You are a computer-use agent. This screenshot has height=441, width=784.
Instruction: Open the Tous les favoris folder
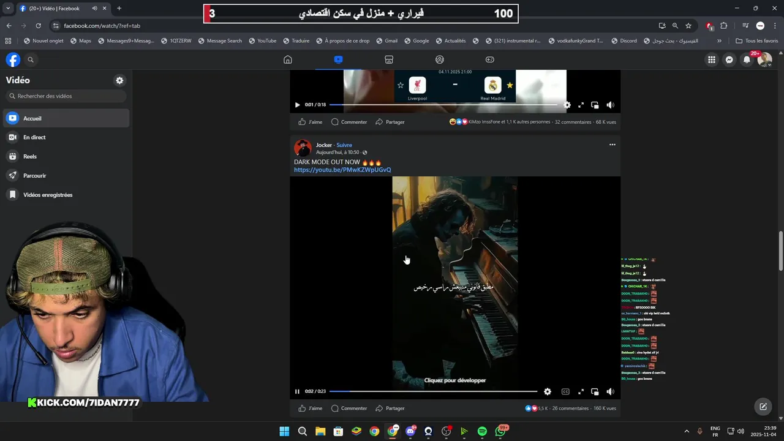click(x=757, y=41)
